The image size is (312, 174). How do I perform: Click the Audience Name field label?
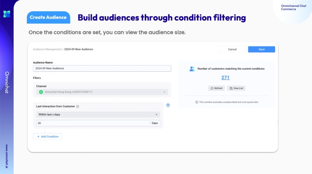(x=43, y=62)
